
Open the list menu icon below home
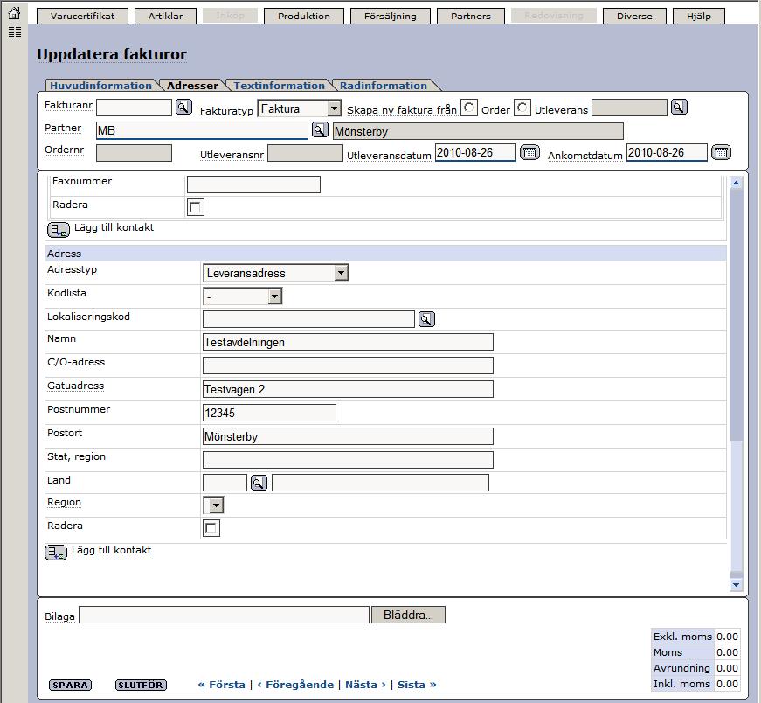point(15,33)
